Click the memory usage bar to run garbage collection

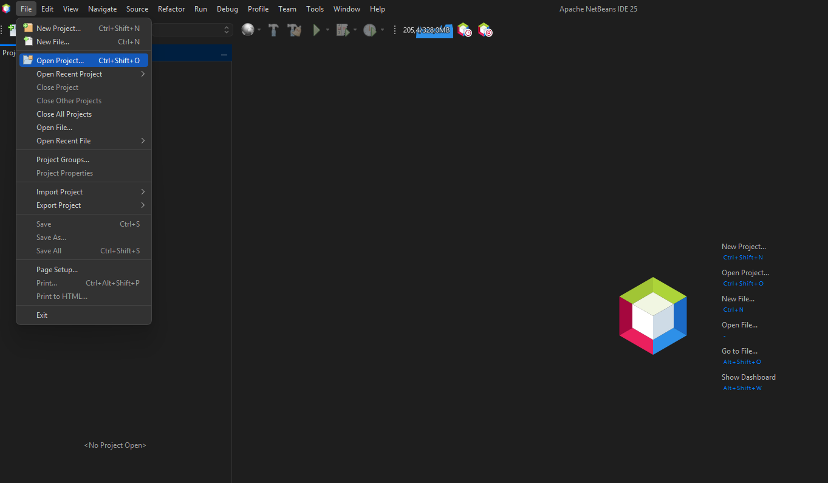(x=427, y=30)
